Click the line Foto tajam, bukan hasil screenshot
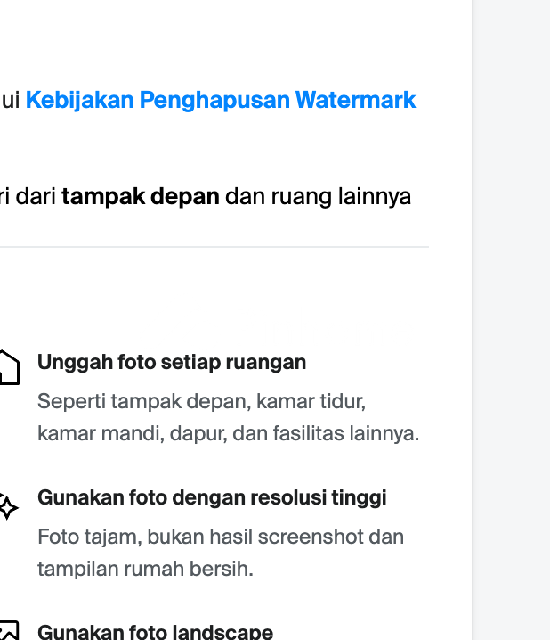This screenshot has height=640, width=550. pos(221,537)
